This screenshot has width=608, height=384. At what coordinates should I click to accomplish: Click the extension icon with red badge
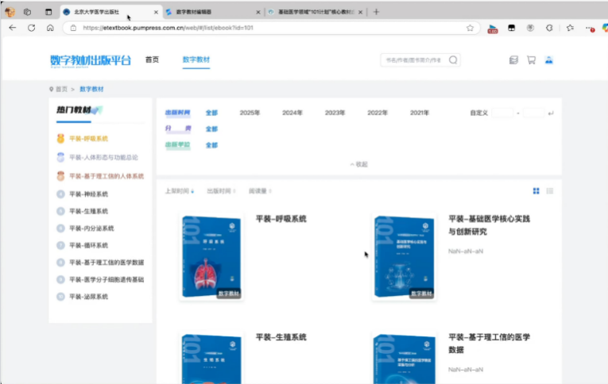[x=493, y=29]
